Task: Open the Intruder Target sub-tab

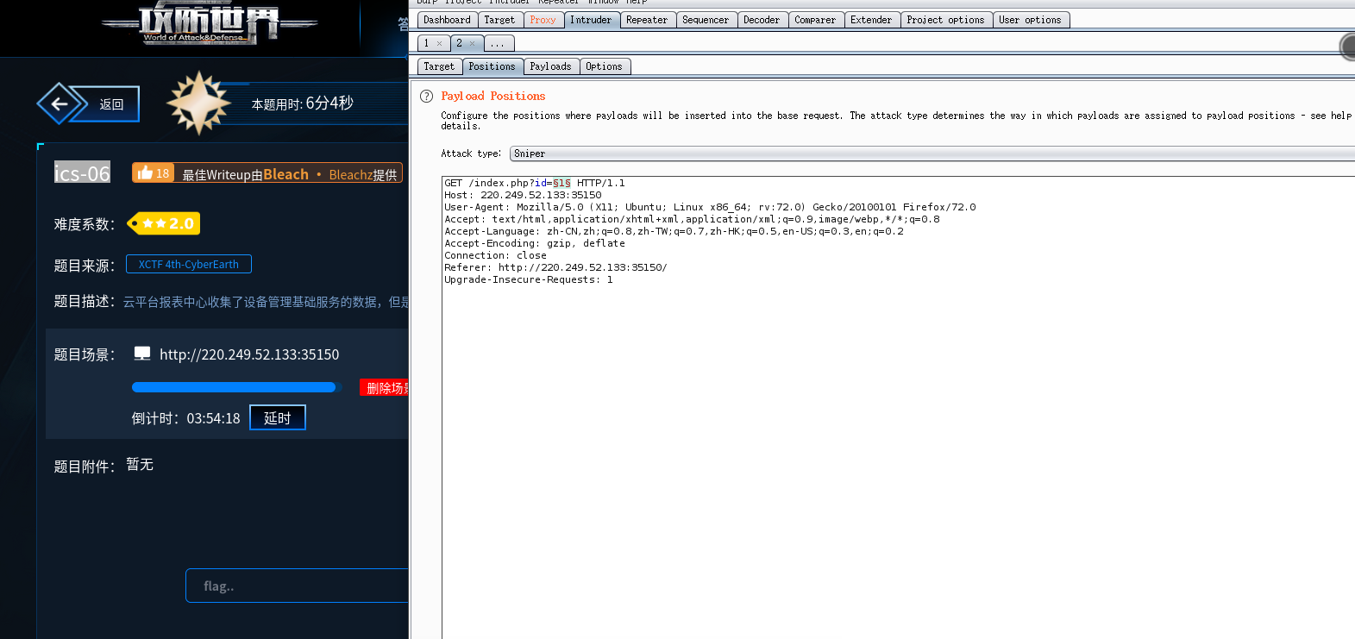Action: (439, 66)
